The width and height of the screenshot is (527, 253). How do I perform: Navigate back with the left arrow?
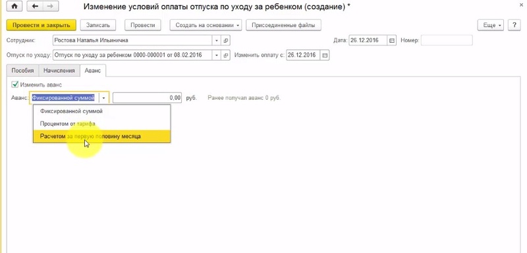coord(34,7)
